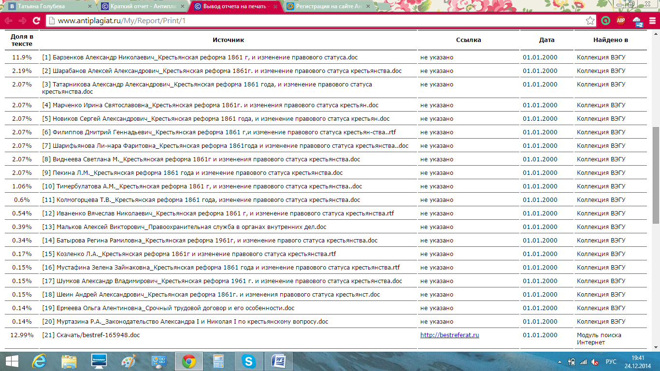This screenshot has width=660, height=371.
Task: Select source [13] Мальков Алексей Викторович
Action: pyautogui.click(x=184, y=227)
